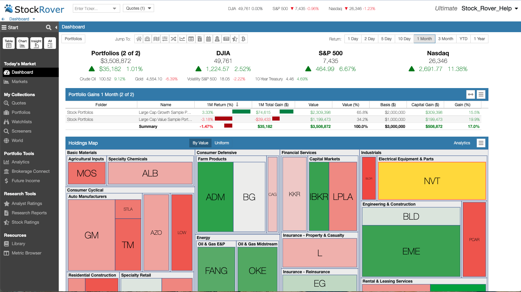
Task: Select the Table view button
Action: (x=9, y=43)
